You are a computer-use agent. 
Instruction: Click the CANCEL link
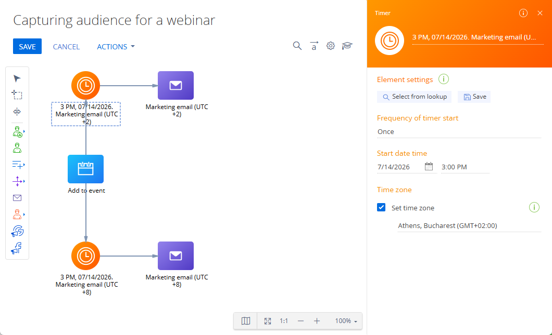click(66, 47)
